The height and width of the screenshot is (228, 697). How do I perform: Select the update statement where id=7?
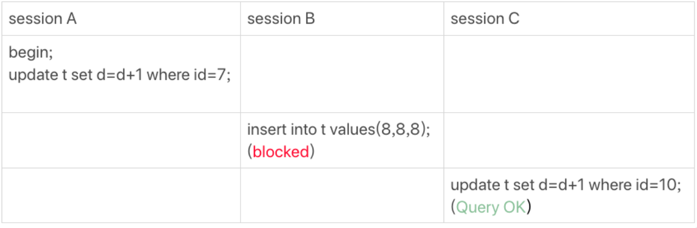tap(120, 75)
